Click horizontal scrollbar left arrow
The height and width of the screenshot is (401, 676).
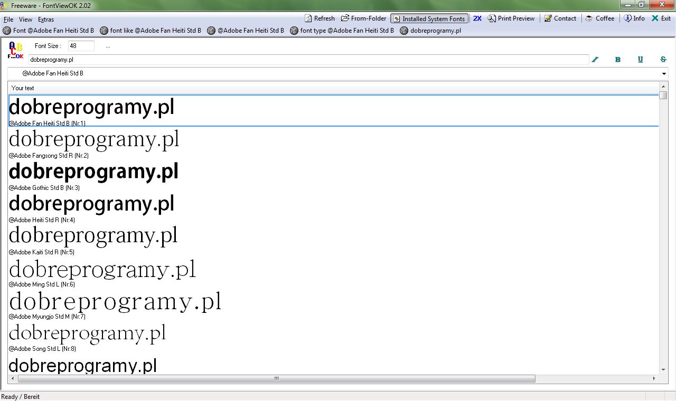point(13,378)
